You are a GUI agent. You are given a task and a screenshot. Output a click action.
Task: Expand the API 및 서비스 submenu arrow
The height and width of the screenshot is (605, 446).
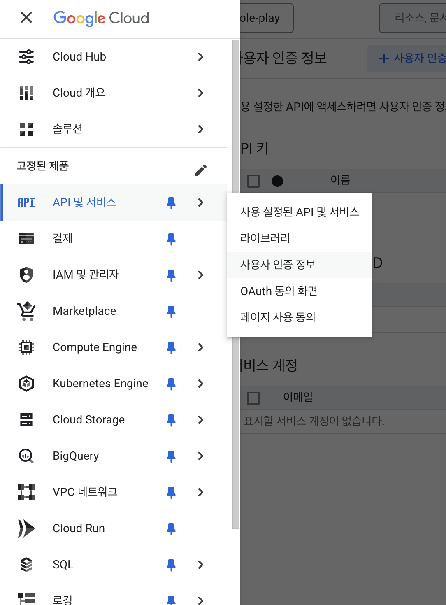pyautogui.click(x=201, y=202)
